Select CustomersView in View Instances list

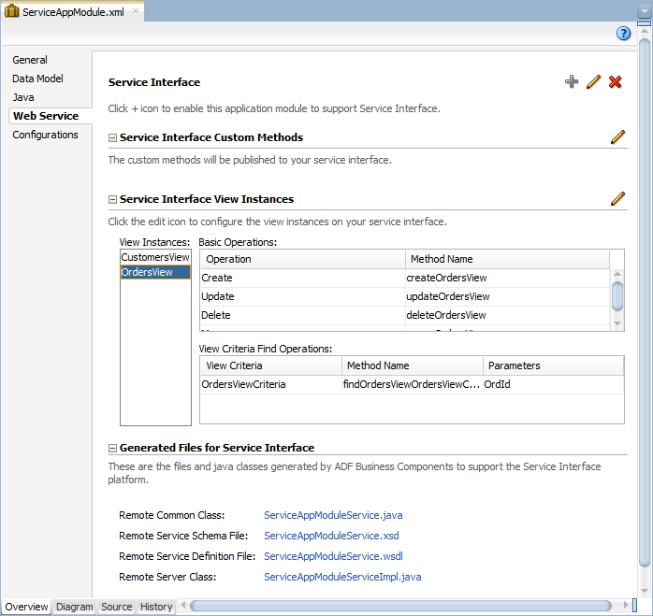(155, 257)
